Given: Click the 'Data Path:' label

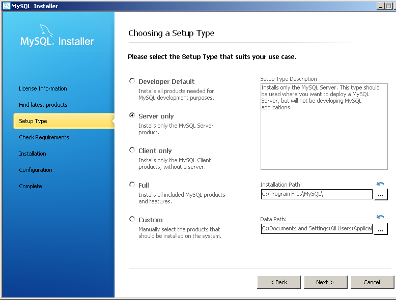Looking at the screenshot, I should click(x=273, y=219).
